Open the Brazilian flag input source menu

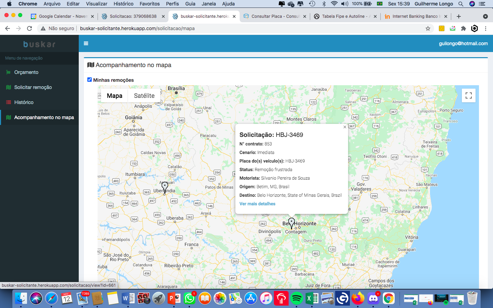[x=379, y=4]
